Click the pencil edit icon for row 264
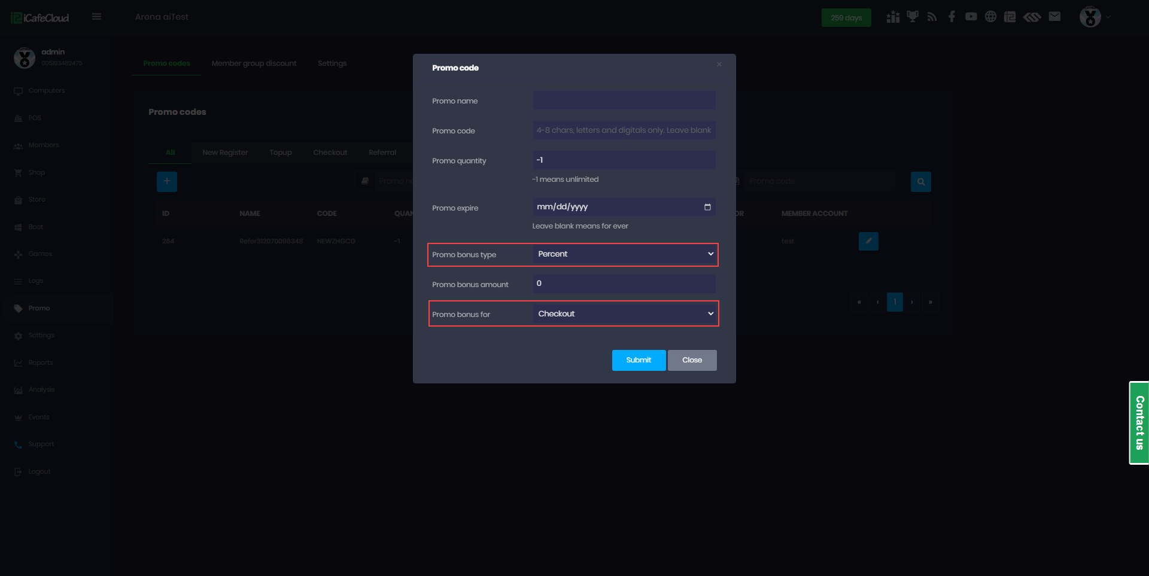 868,241
